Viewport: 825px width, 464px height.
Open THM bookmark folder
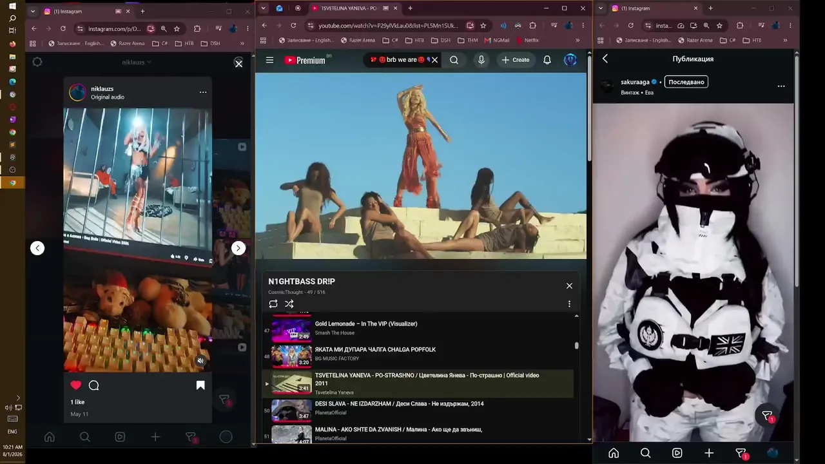467,40
